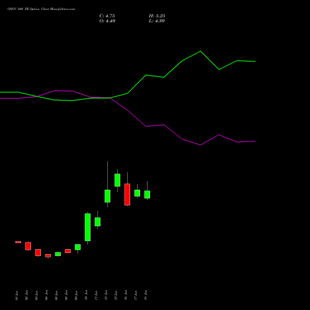Click the green candle above date 11
The height and width of the screenshot is (310, 310).
pos(97,222)
